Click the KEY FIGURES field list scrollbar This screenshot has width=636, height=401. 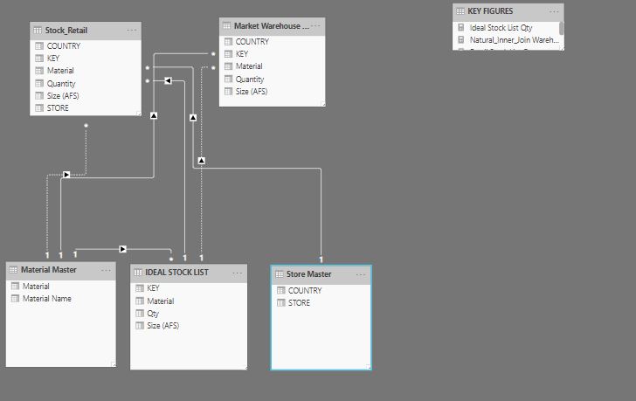(x=561, y=28)
